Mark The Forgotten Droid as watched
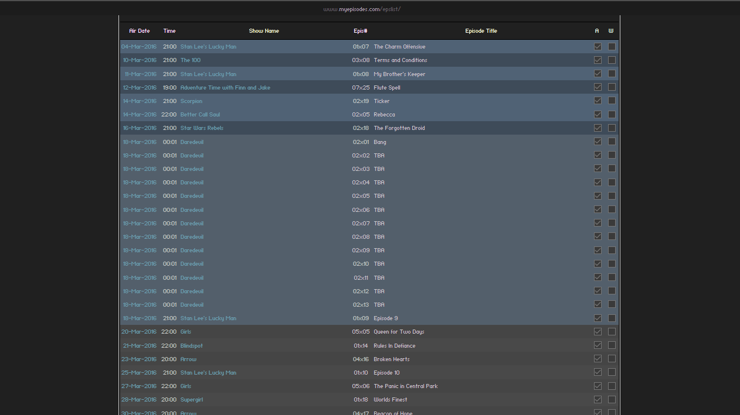This screenshot has width=740, height=415. (x=612, y=128)
